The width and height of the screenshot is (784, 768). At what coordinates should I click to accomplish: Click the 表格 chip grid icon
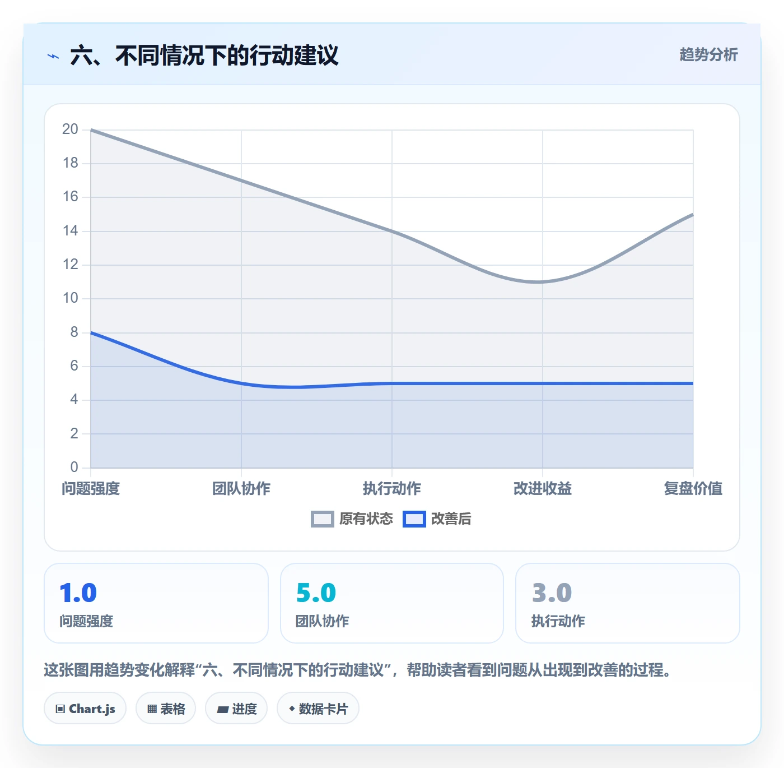pos(152,709)
